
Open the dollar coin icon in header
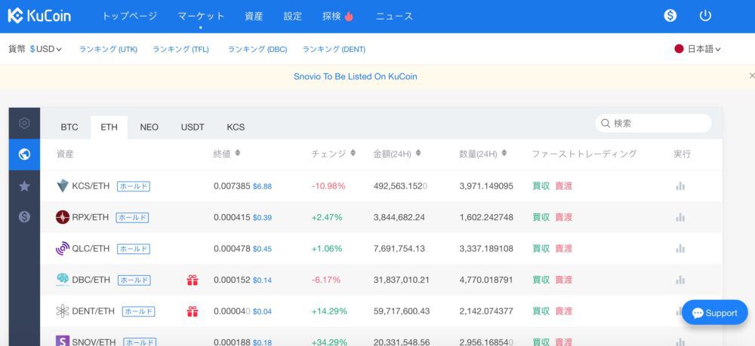coord(670,15)
